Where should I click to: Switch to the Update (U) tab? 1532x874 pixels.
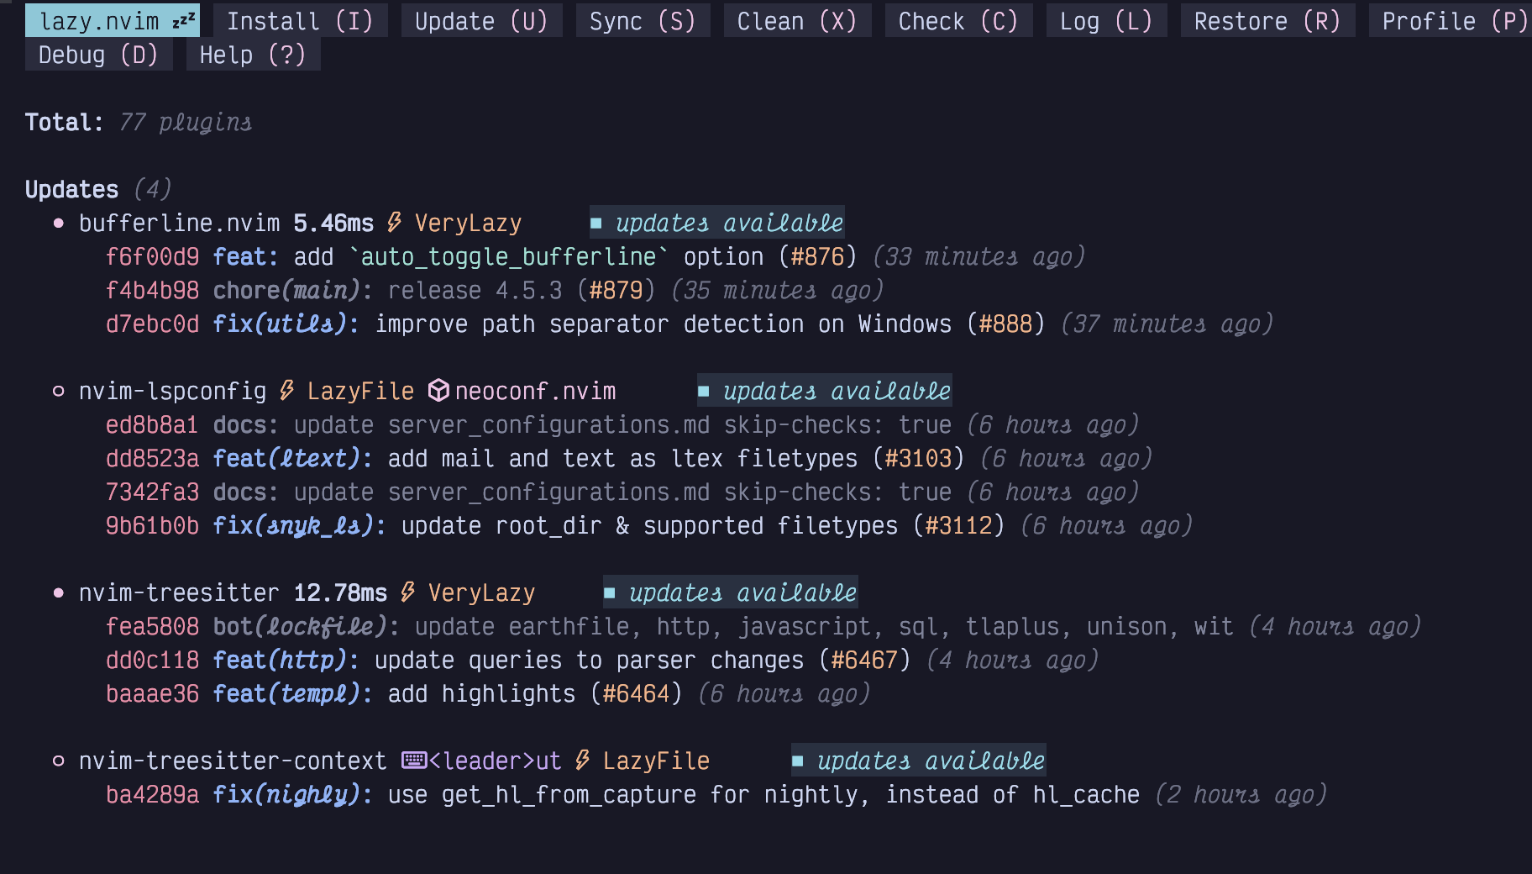[481, 21]
